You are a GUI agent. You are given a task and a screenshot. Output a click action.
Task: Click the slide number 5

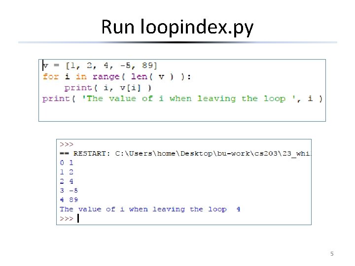pos(332,254)
